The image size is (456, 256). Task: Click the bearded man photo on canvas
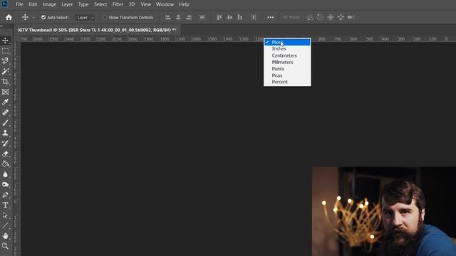[384, 211]
